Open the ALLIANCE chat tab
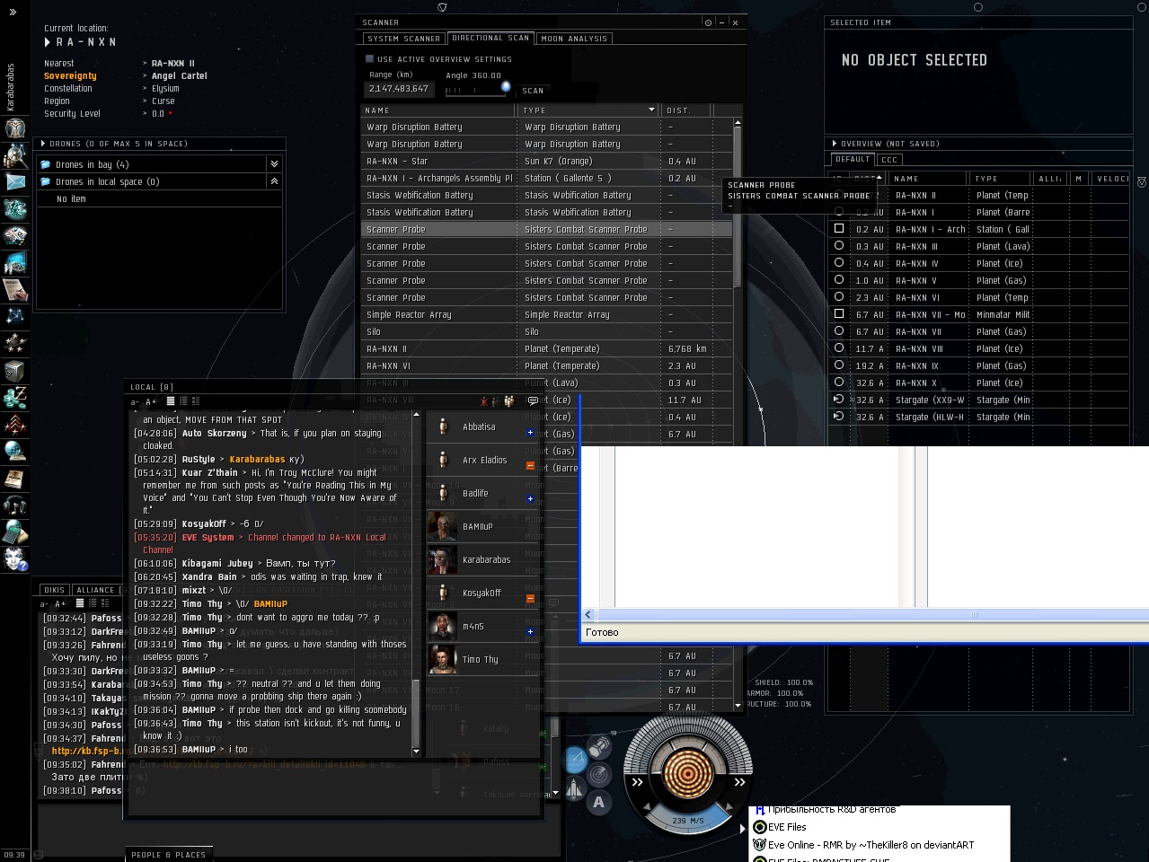Image resolution: width=1149 pixels, height=862 pixels. 97,590
